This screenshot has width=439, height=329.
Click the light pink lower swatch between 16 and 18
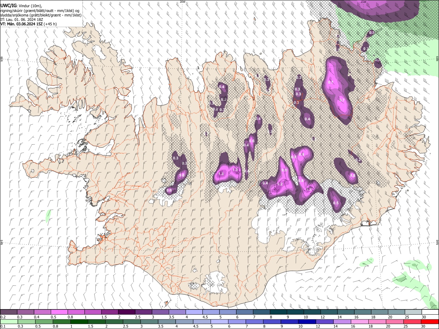360,321
